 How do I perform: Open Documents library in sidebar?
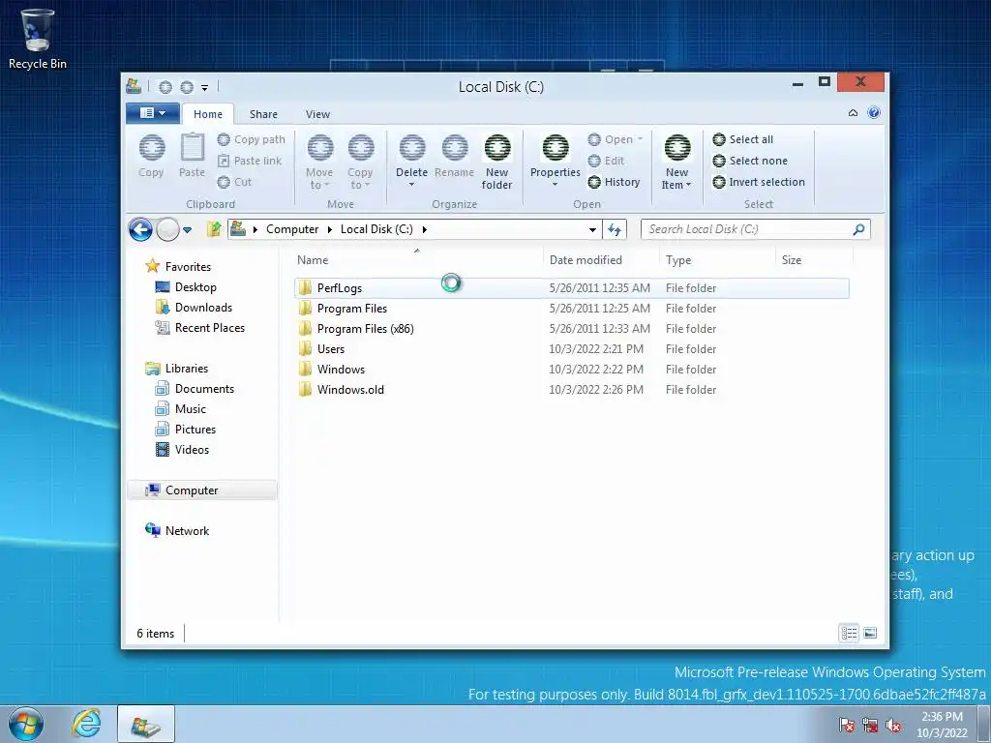click(x=195, y=389)
